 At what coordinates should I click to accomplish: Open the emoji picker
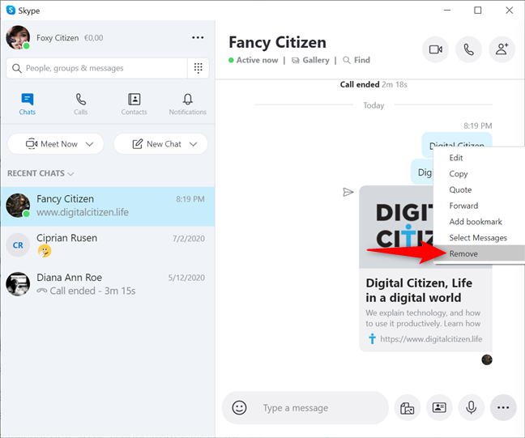(239, 407)
